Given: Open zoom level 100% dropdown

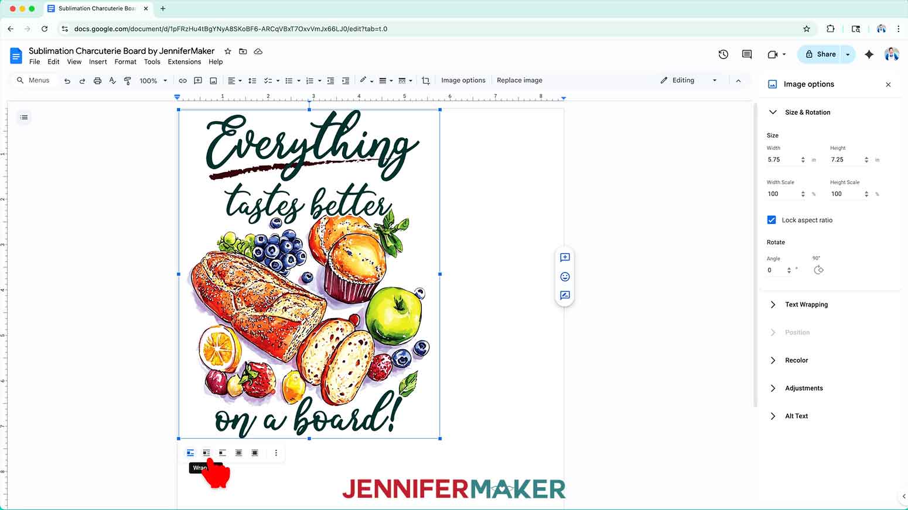Looking at the screenshot, I should [153, 81].
